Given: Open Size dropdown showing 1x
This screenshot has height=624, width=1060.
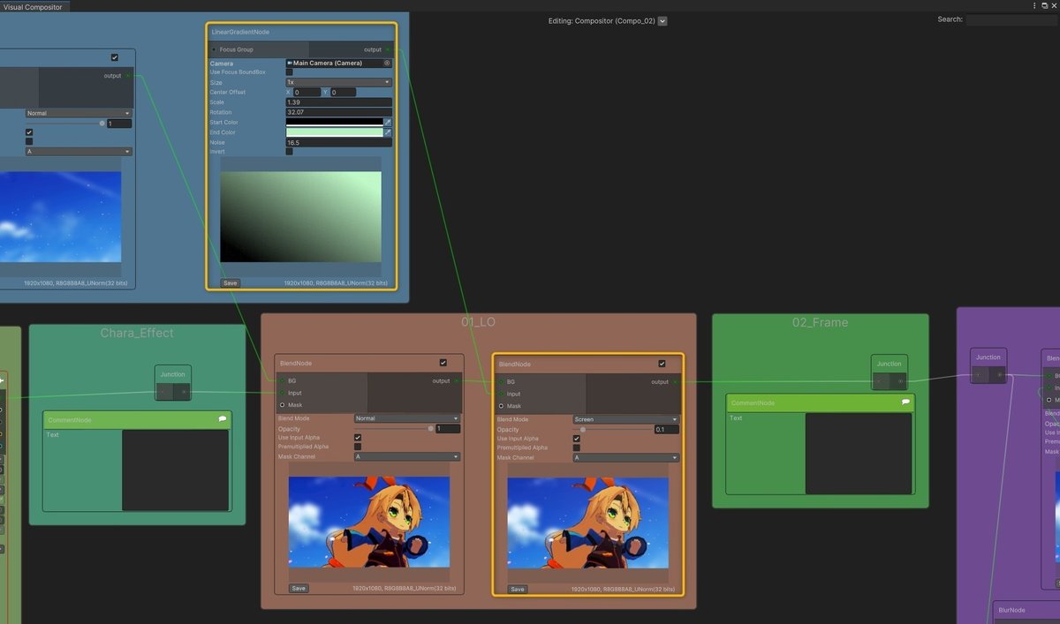Looking at the screenshot, I should point(338,82).
